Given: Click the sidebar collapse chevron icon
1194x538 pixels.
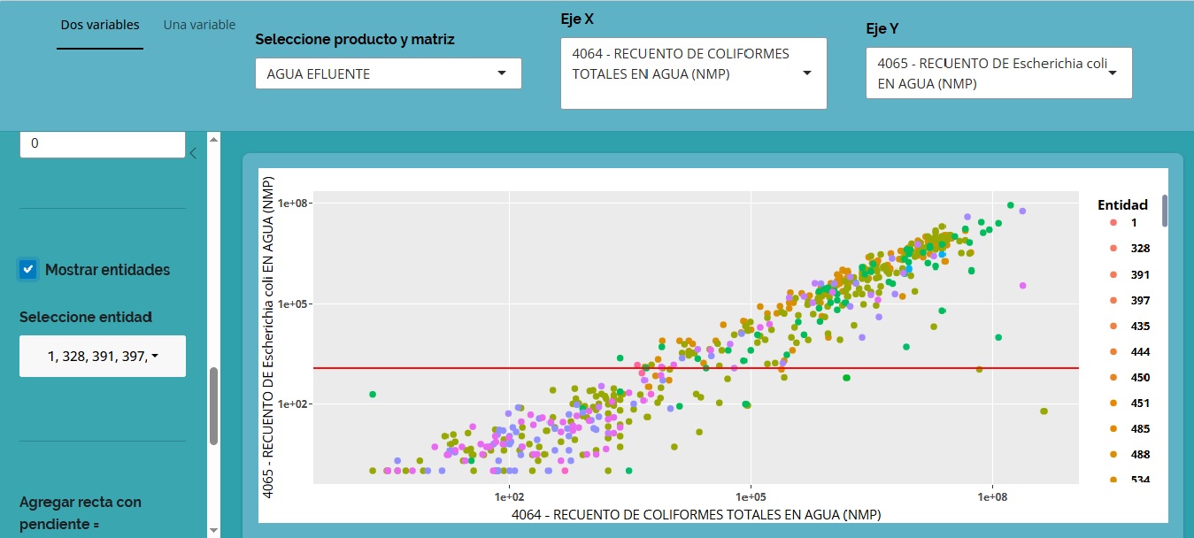Looking at the screenshot, I should point(193,153).
